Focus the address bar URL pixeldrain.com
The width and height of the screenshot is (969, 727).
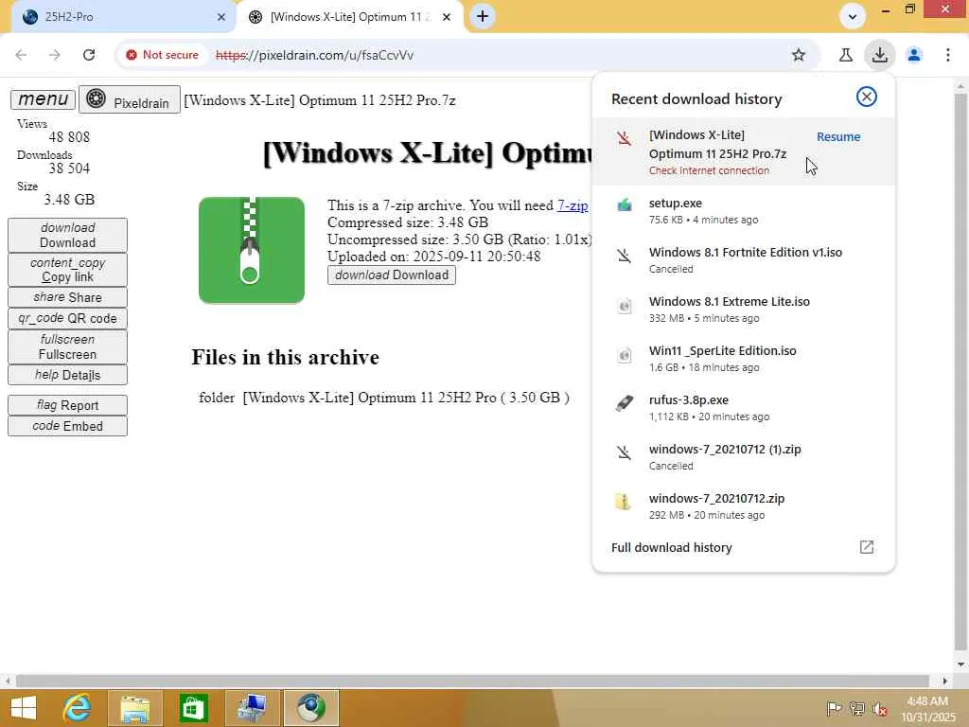314,55
